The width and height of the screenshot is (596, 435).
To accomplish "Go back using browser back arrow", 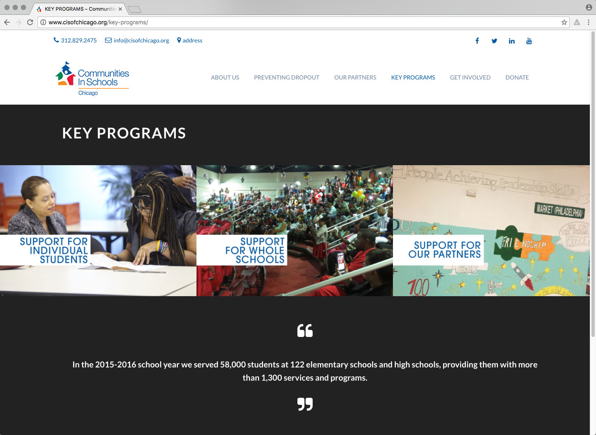I will click(x=7, y=22).
